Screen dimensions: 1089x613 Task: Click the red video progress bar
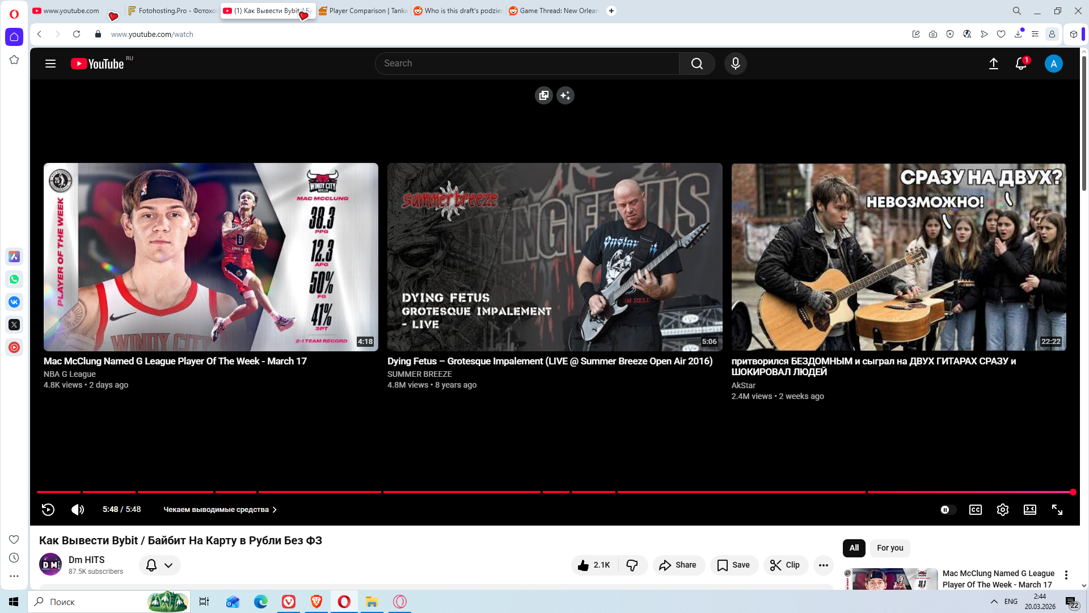coord(454,492)
